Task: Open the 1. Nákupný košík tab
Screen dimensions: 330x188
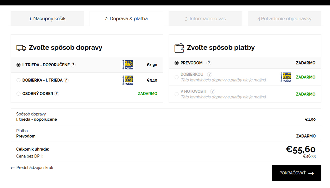Action: click(x=47, y=19)
